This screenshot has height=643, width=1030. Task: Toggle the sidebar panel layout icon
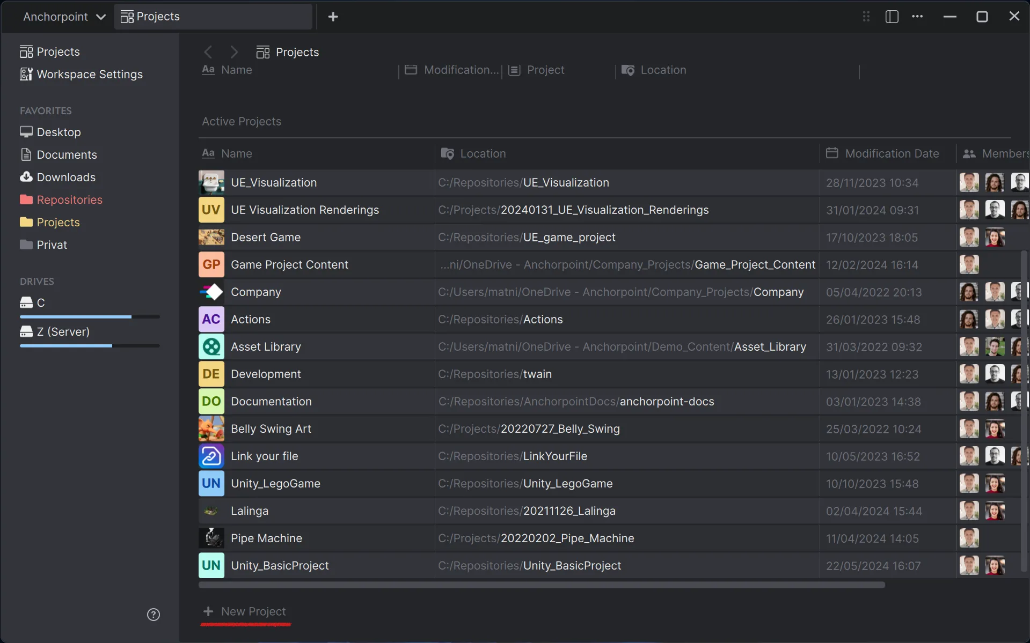click(892, 17)
